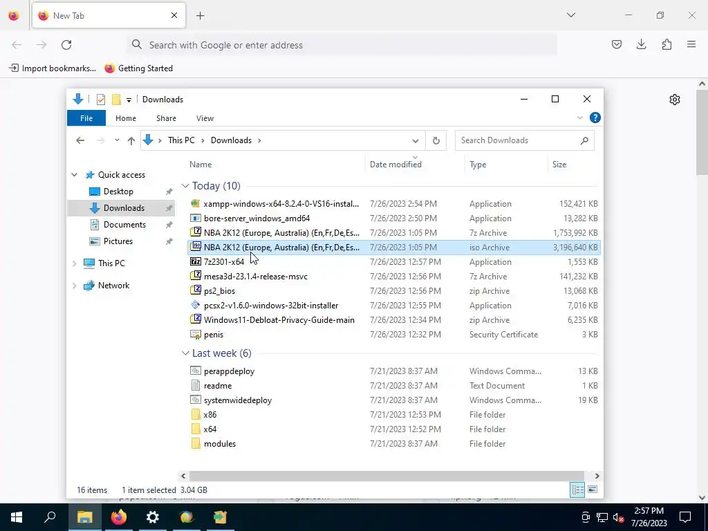Navigate back in File Explorer
This screenshot has width=708, height=531.
click(x=80, y=140)
